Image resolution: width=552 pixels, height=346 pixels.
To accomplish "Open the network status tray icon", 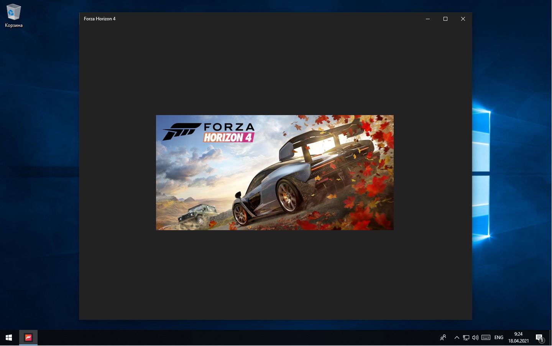I will coord(466,338).
